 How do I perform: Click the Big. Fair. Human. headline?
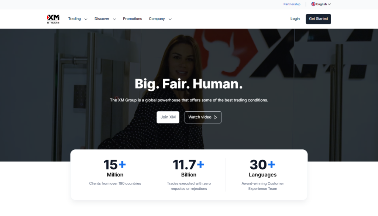(x=189, y=84)
